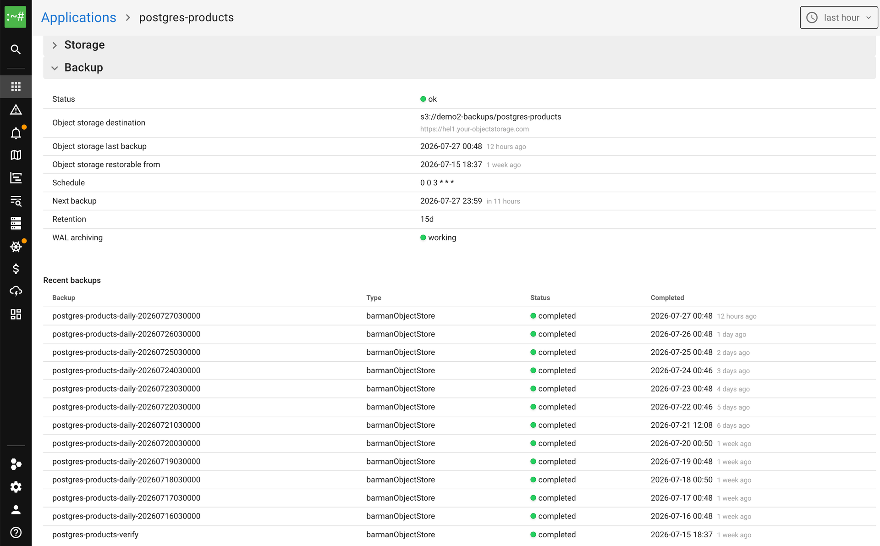
Task: Select backup postgres-products-daily-20260724030000
Action: tap(126, 370)
